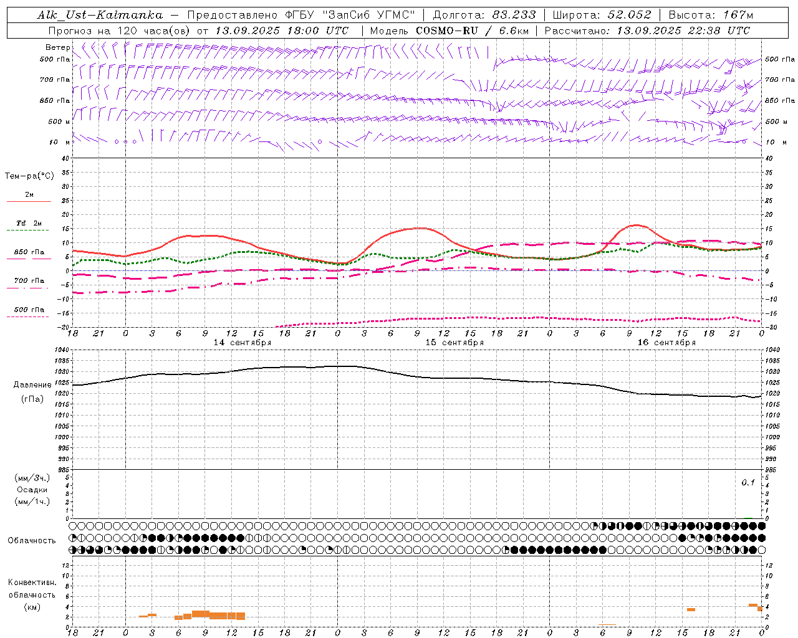
Task: Click the Осадки precipitation label
Action: click(32, 490)
